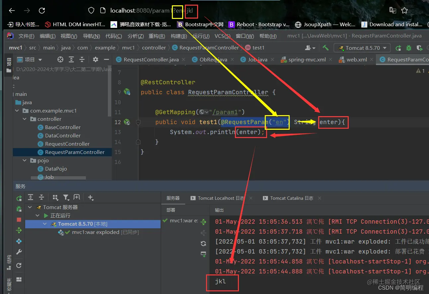This screenshot has height=294, width=429.
Task: Open the 帮助(H) menu
Action: [268, 36]
